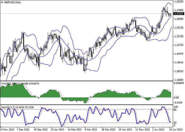
Task: Click the MACD zero level 0.00 label
Action: click(176, 98)
